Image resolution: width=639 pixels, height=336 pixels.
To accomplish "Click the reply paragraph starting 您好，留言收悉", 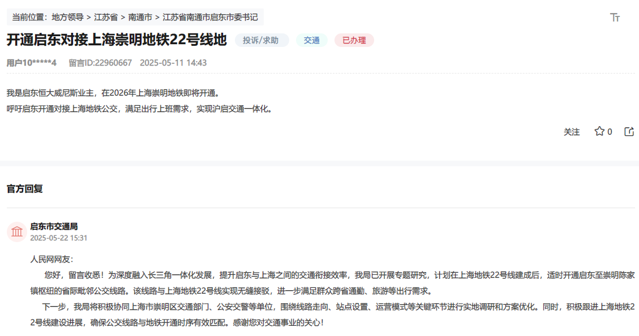I will coord(333,283).
